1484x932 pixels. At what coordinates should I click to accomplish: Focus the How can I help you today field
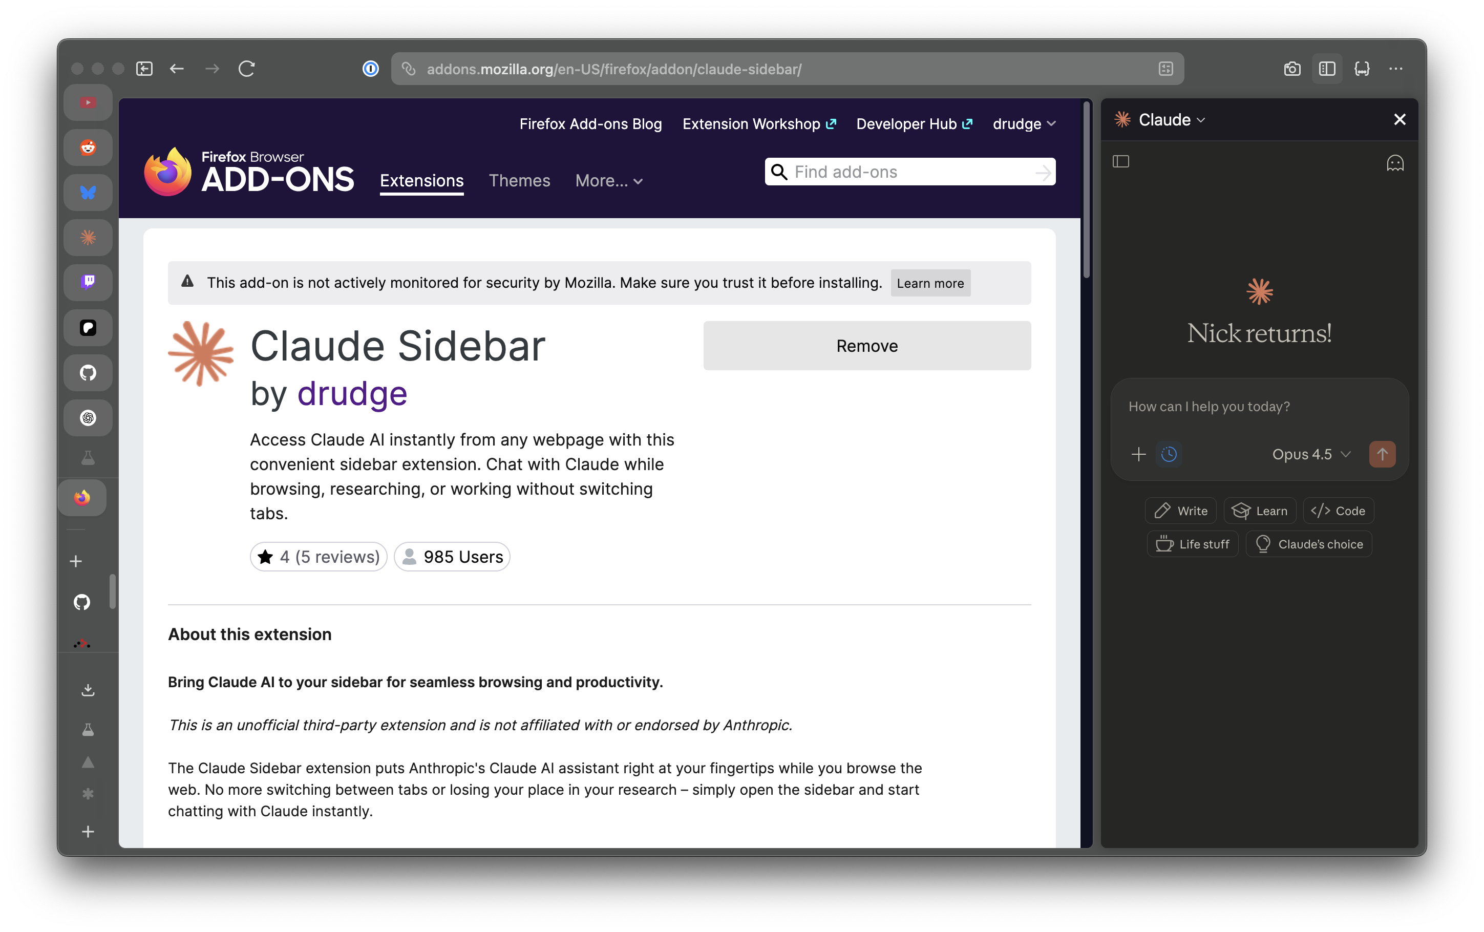click(x=1259, y=407)
